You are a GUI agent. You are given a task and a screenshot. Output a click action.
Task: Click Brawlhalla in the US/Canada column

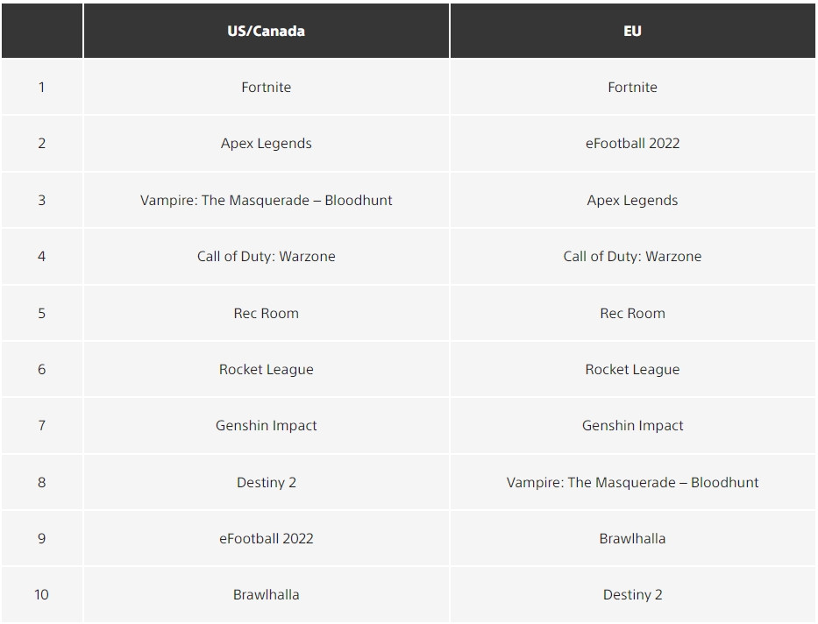point(266,594)
